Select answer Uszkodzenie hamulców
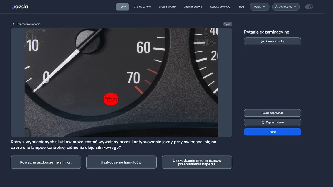Screen dimensions: 333x187 121,162
